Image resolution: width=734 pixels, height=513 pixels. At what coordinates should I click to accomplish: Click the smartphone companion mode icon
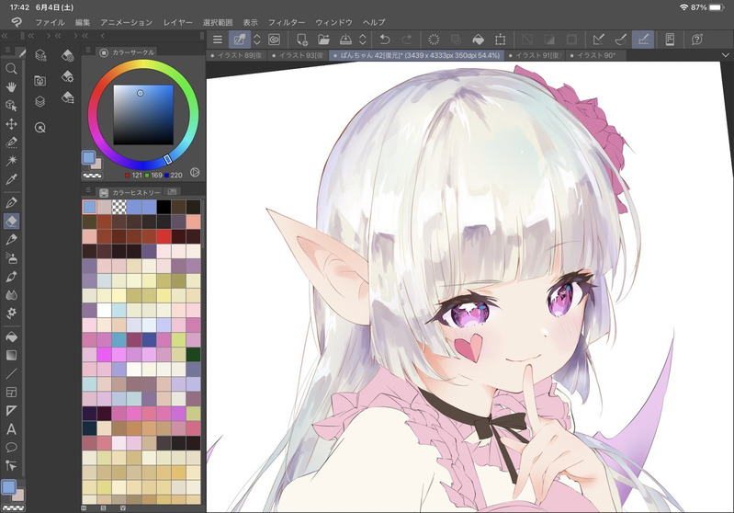(670, 40)
